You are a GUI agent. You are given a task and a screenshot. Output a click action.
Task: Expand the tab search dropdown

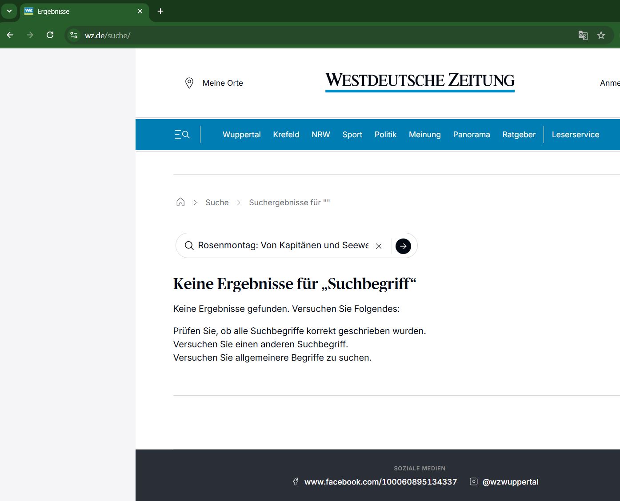point(9,11)
